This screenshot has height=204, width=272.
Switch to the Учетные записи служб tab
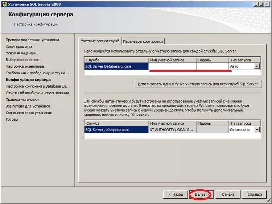100,41
